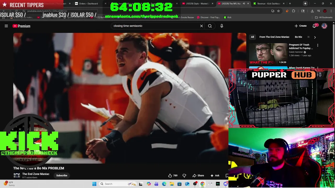Click the Windows taskbar Search box
The height and width of the screenshot is (188, 335).
coord(118,184)
